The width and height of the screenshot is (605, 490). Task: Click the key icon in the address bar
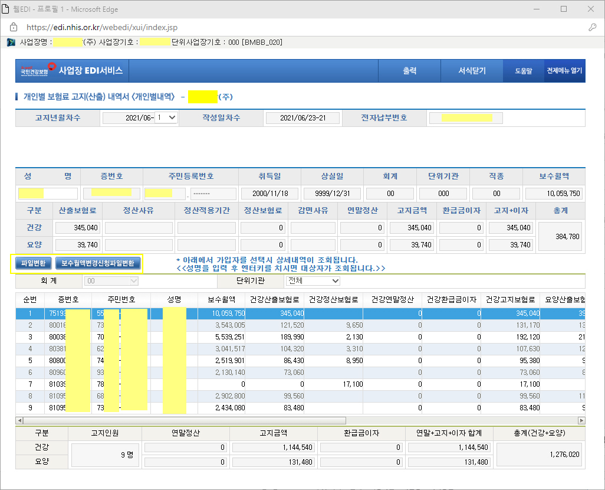click(x=592, y=28)
